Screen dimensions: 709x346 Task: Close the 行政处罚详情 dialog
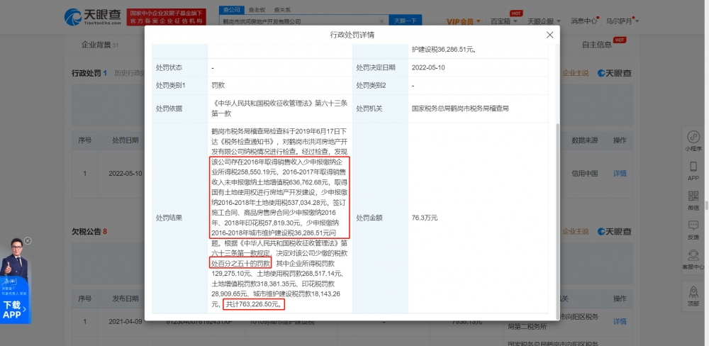click(x=549, y=35)
